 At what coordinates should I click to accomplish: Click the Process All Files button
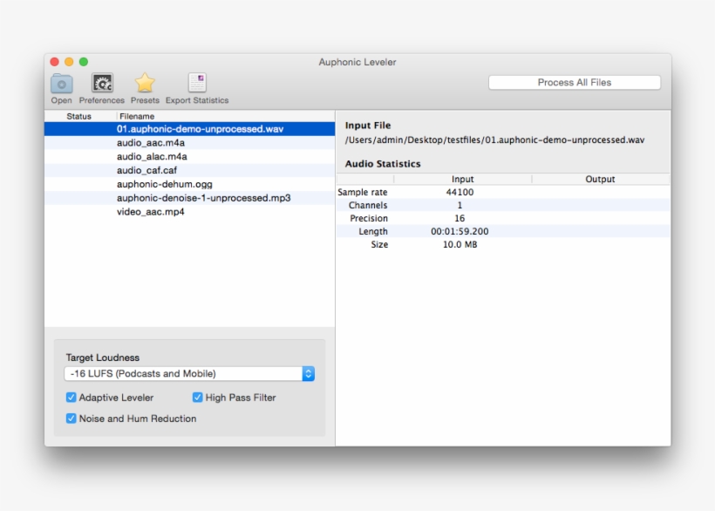pyautogui.click(x=575, y=83)
